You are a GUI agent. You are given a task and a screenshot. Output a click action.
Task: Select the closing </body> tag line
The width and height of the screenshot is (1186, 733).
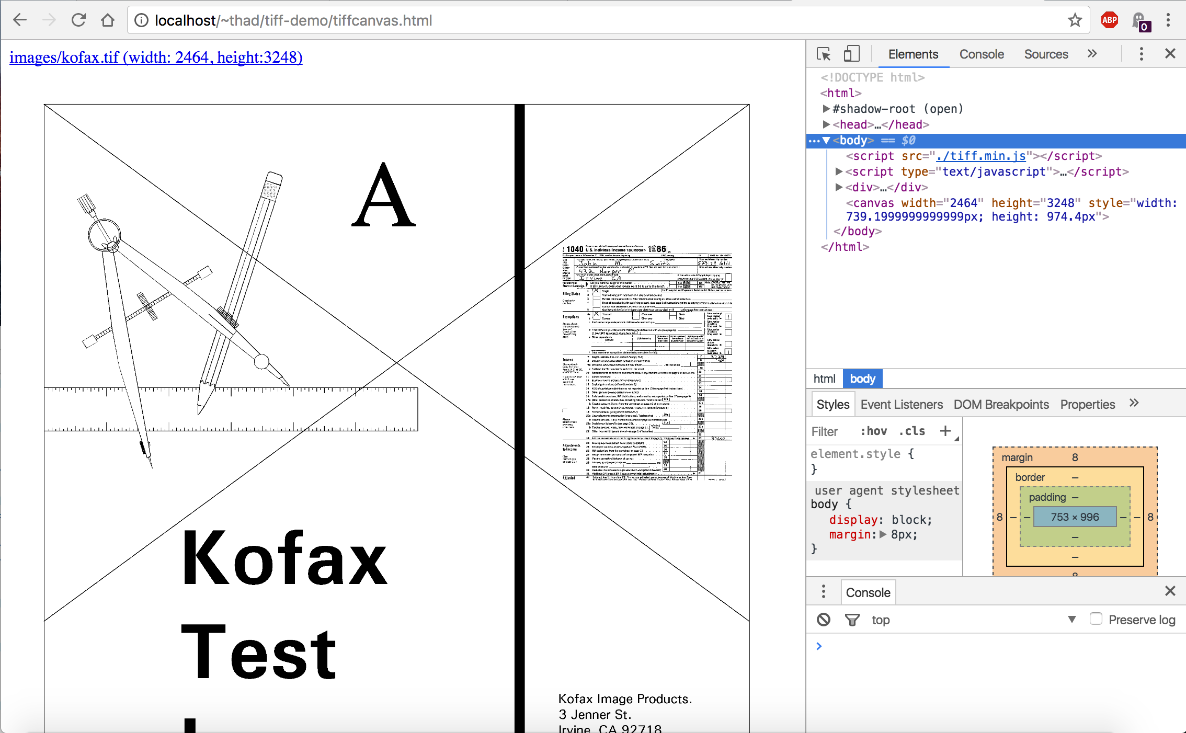click(x=858, y=231)
